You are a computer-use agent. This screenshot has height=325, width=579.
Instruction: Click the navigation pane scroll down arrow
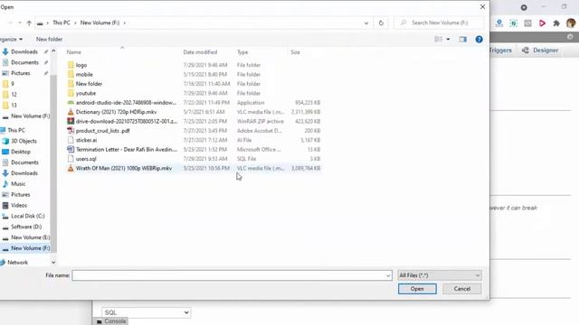click(x=53, y=263)
